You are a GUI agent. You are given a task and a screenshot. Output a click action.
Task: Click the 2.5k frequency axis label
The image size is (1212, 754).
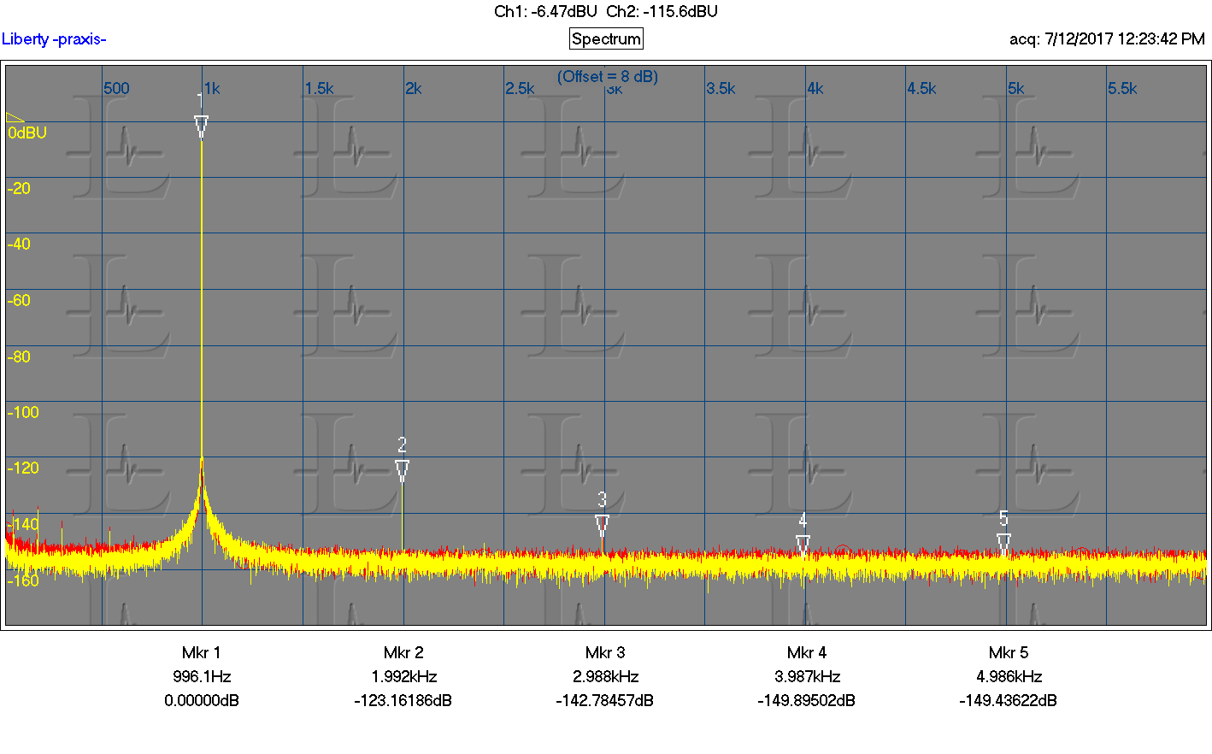[x=520, y=88]
